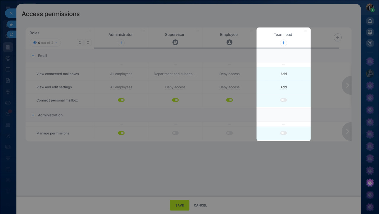Image resolution: width=379 pixels, height=214 pixels.
Task: Click Add for Team lead View connected mailboxes
Action: click(283, 74)
